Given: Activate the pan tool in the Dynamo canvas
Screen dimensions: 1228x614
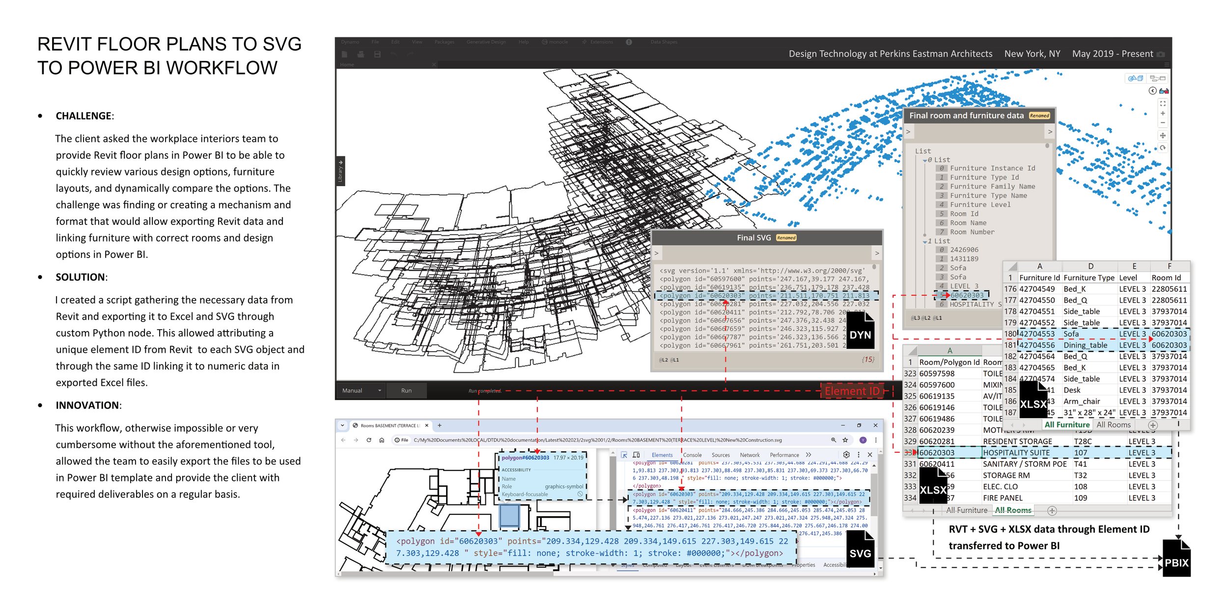Looking at the screenshot, I should [x=1163, y=136].
